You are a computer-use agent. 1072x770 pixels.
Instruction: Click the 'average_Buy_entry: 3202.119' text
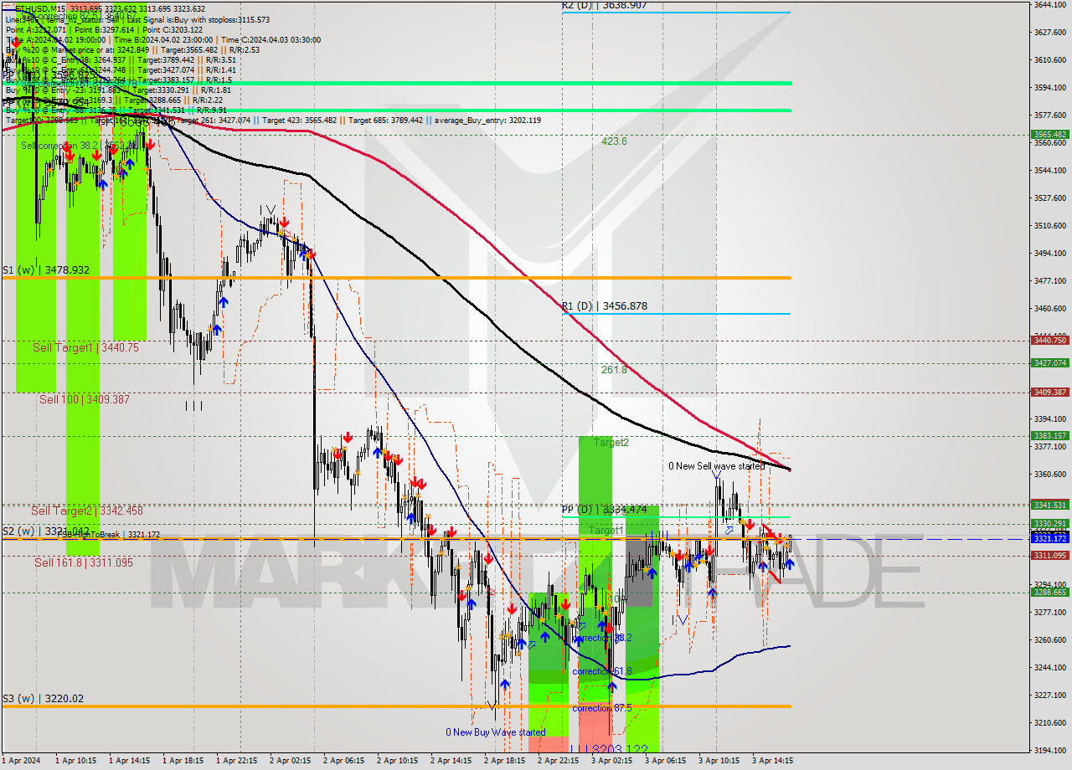click(486, 121)
